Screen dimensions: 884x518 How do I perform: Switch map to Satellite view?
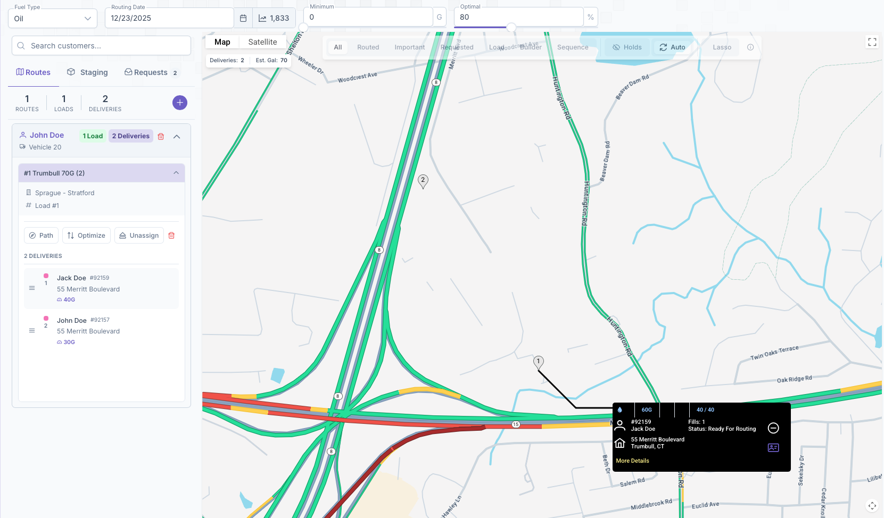click(x=262, y=42)
